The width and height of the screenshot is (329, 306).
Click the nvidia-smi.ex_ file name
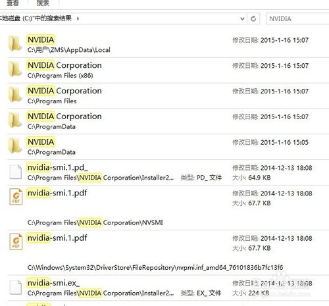click(x=53, y=283)
